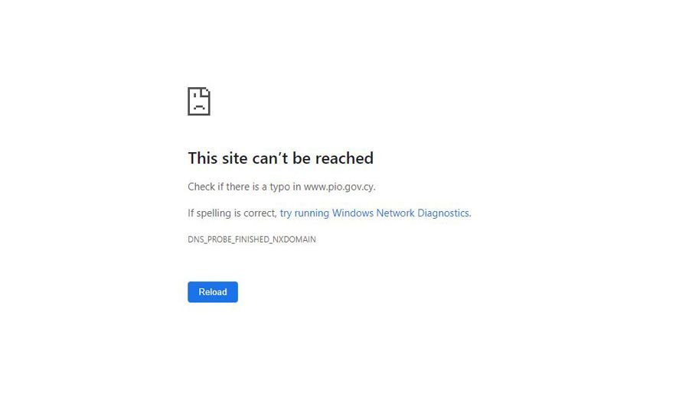689x413 pixels.
Task: Click the www.pio.gov.cy address text
Action: [x=339, y=187]
